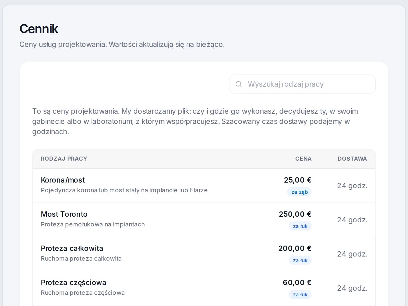Click 'Ruchoma proteza częściowa' description
Image resolution: width=408 pixels, height=306 pixels.
pos(83,293)
